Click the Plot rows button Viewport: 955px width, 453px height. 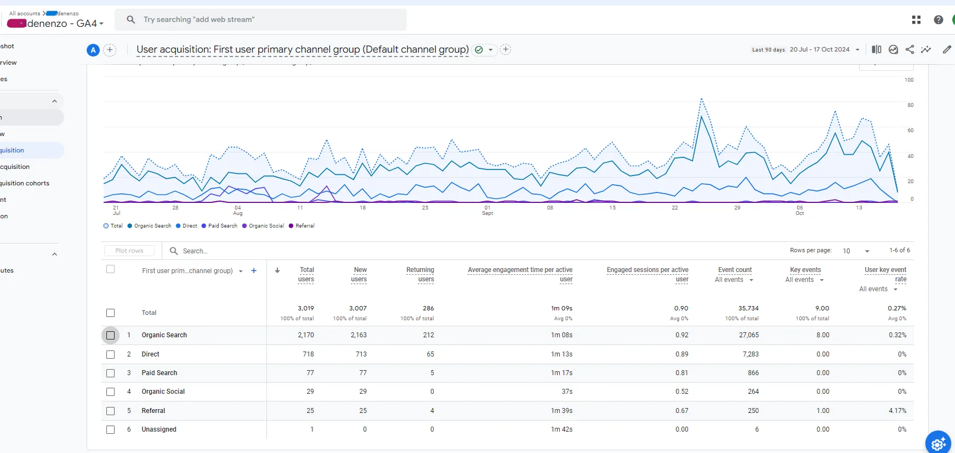pos(129,251)
